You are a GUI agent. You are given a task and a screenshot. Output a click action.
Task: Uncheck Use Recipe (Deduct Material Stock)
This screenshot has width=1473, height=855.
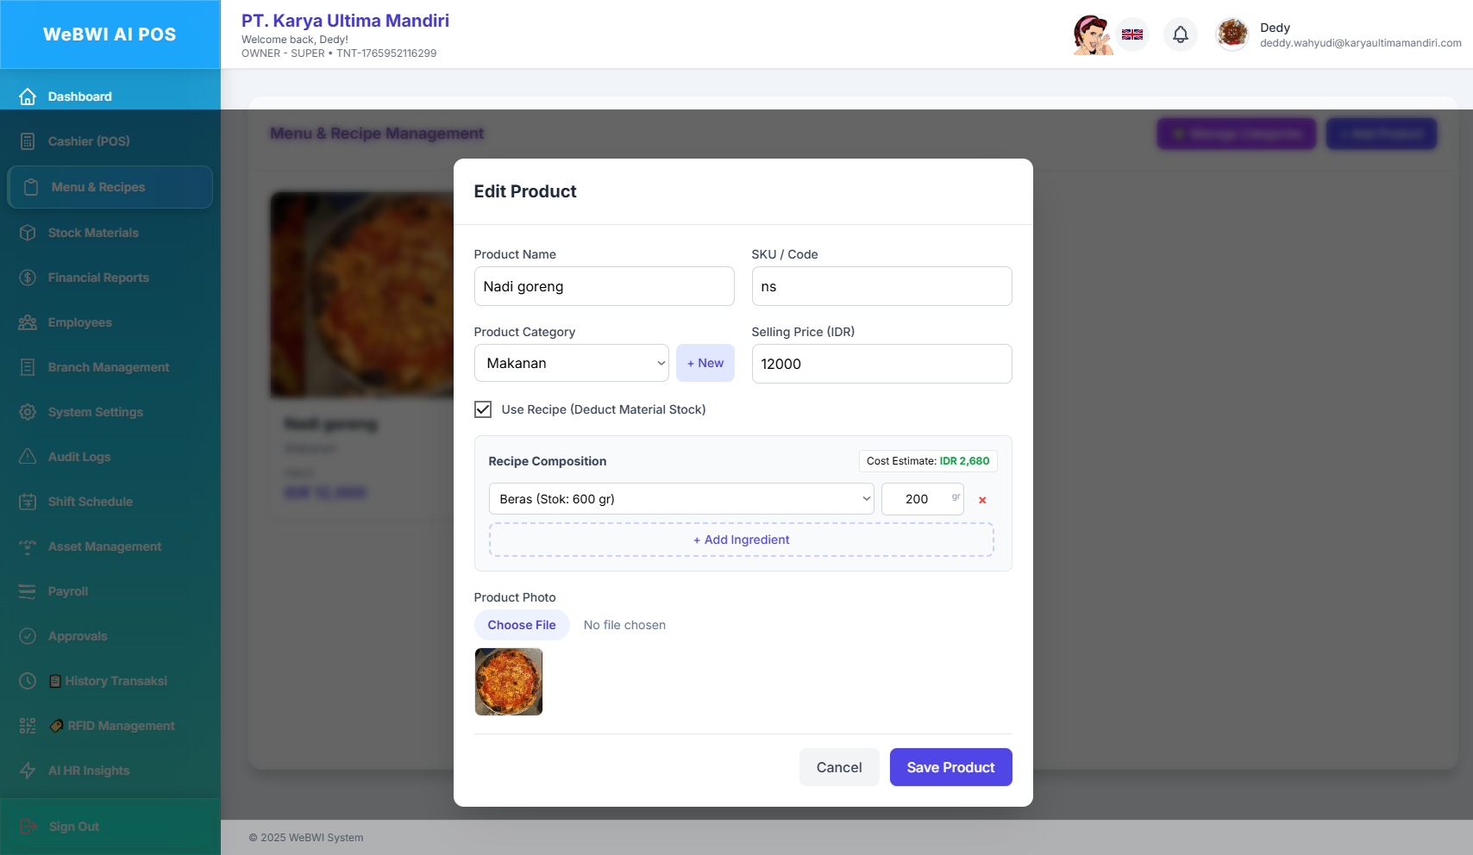point(483,409)
